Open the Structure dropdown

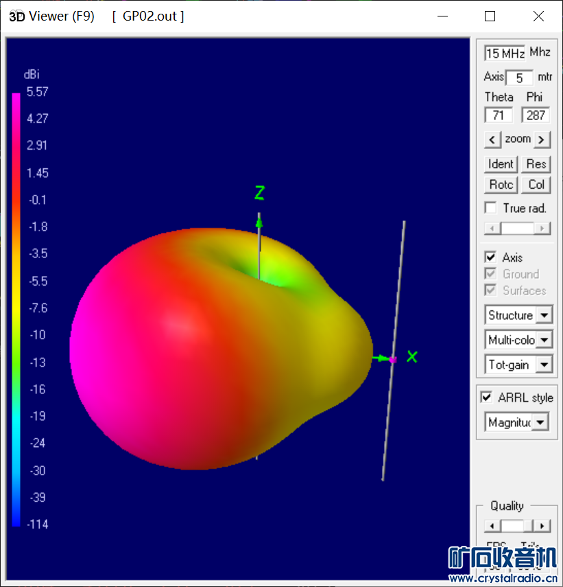544,315
